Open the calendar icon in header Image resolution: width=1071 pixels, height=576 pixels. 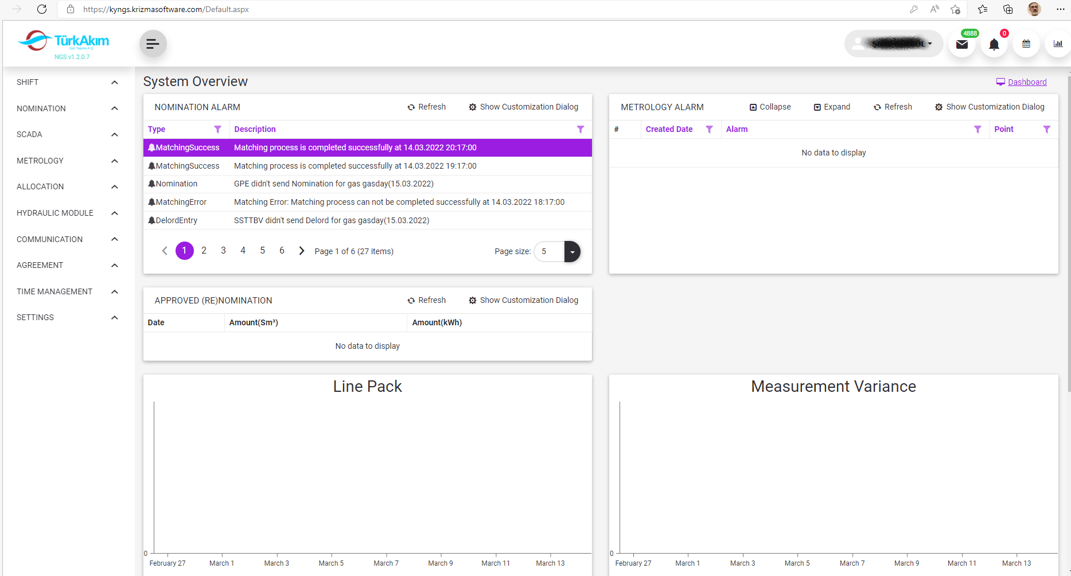1026,44
